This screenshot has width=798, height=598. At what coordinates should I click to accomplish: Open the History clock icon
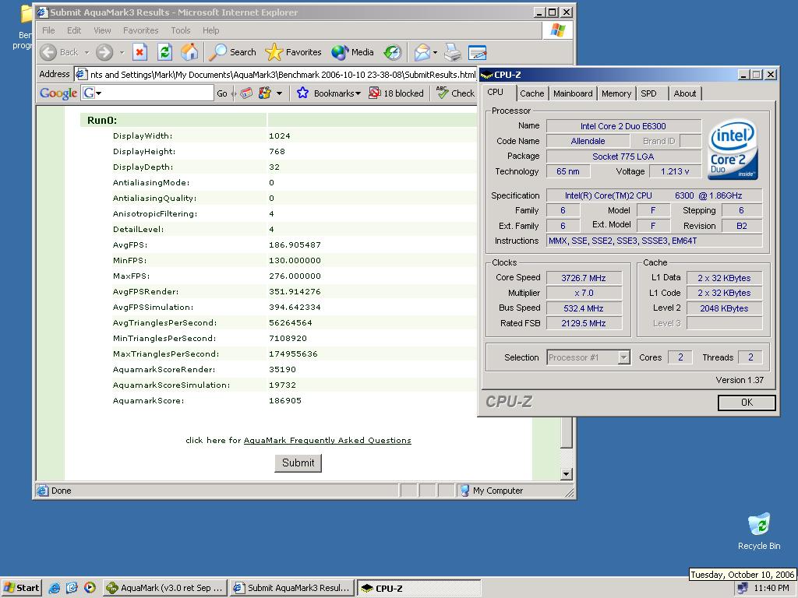393,52
